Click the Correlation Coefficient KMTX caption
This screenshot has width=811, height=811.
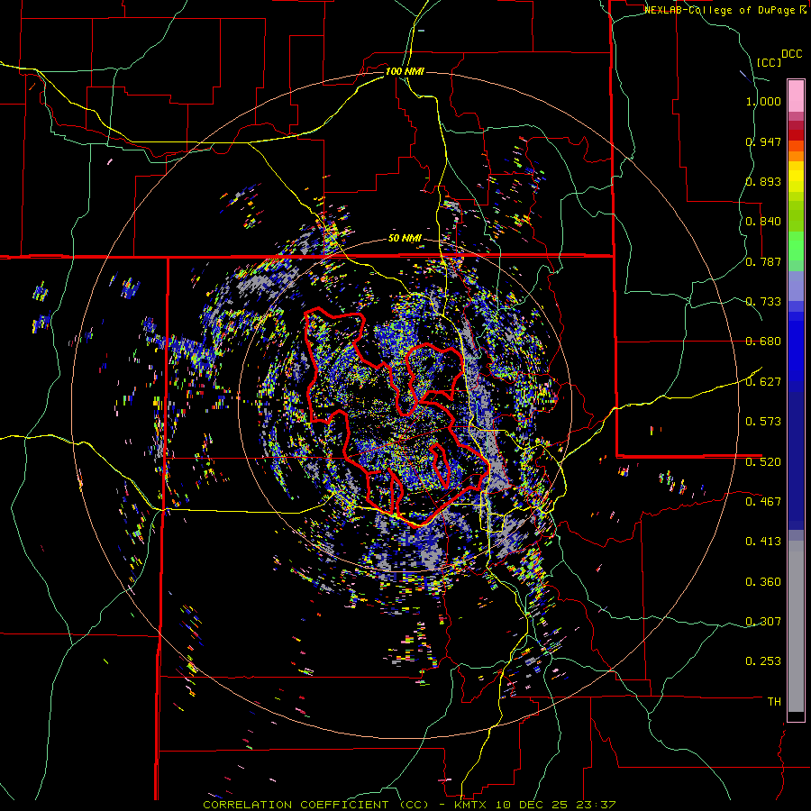click(409, 805)
